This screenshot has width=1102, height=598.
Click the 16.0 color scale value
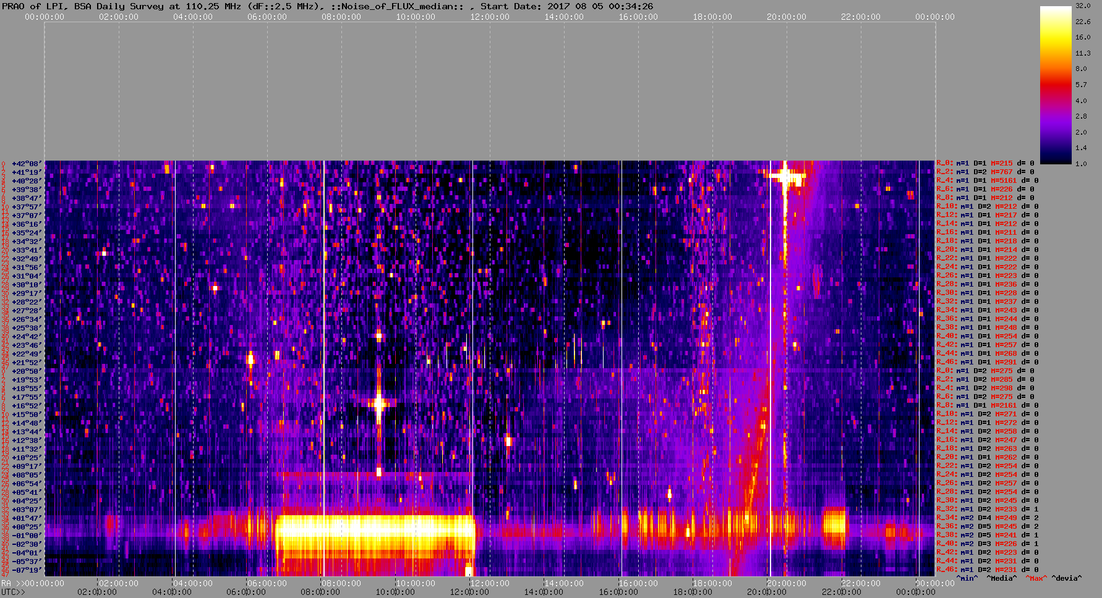point(1082,37)
